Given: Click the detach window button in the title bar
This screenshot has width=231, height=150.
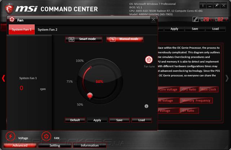Looking at the screenshot, I should (x=217, y=6).
